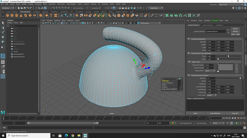Select the Rotate tool in the toolbox

pos(3,42)
